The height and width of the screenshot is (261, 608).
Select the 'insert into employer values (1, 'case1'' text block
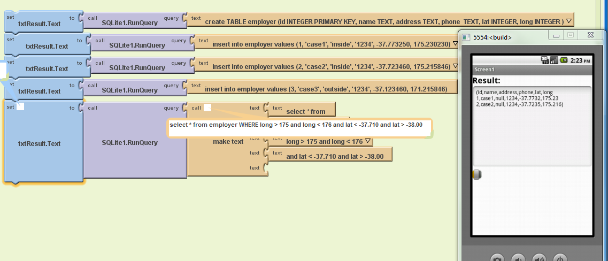point(325,42)
